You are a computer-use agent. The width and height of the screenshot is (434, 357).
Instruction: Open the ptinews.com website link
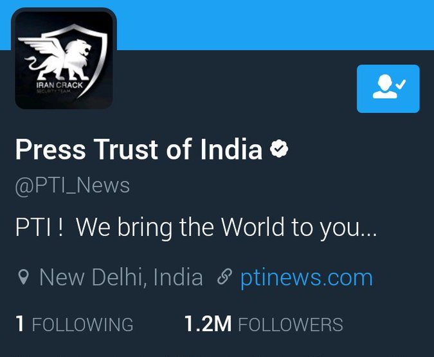307,278
